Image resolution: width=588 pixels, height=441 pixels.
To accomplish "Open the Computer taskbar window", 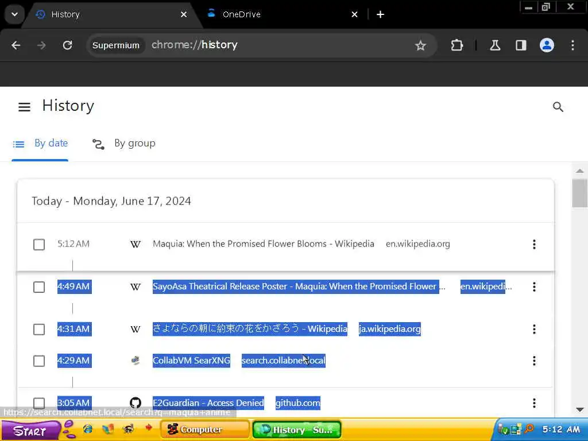I will [205, 430].
